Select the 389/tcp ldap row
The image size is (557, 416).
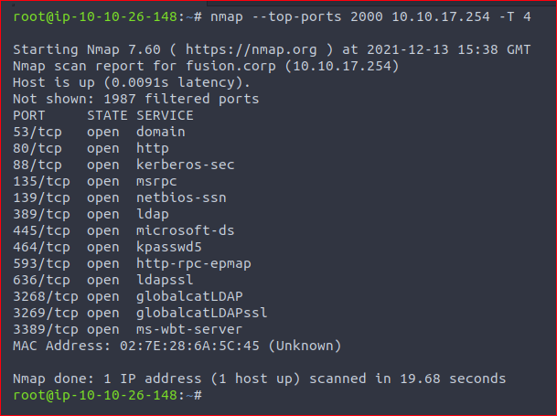tap(91, 215)
